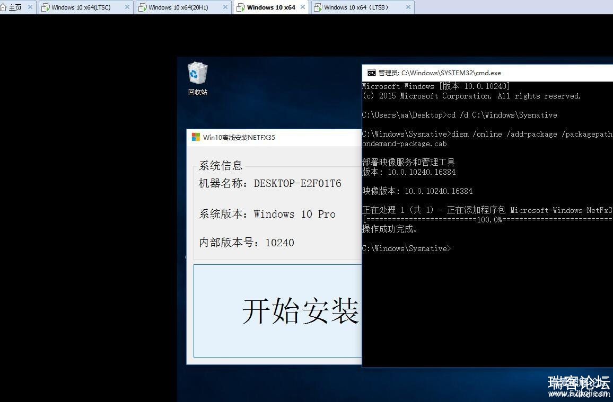Click the Win10离线安装NETFX35 title text
The width and height of the screenshot is (613, 402).
point(239,137)
